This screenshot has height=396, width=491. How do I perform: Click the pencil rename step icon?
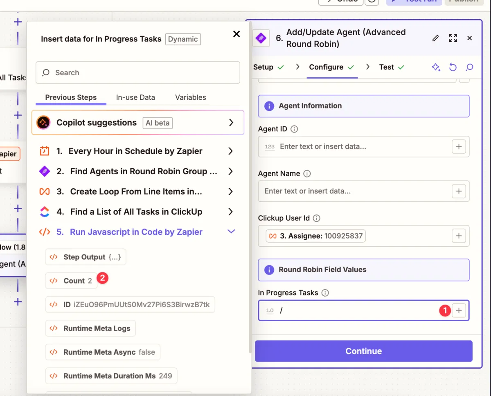(436, 38)
